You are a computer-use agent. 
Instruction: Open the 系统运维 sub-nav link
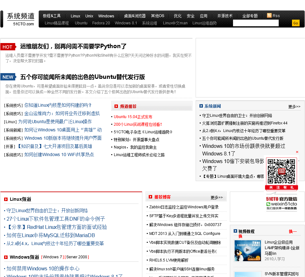149,23
